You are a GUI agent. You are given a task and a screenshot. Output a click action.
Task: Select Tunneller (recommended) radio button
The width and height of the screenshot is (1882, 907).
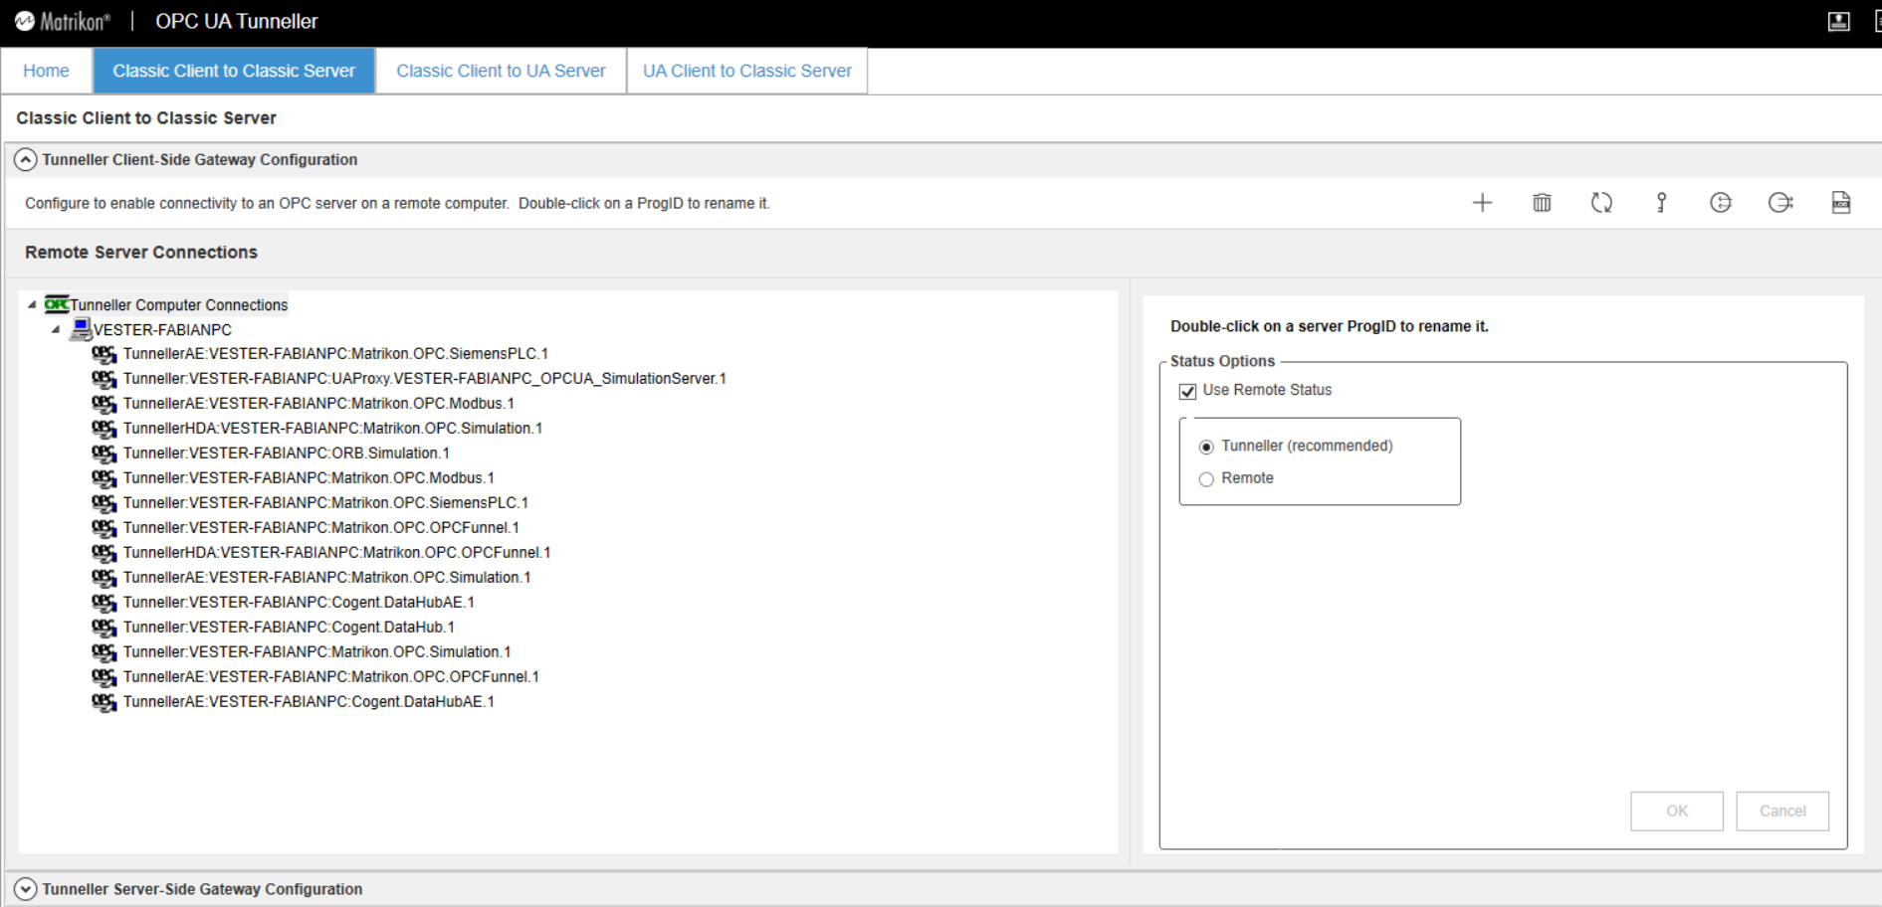point(1206,447)
